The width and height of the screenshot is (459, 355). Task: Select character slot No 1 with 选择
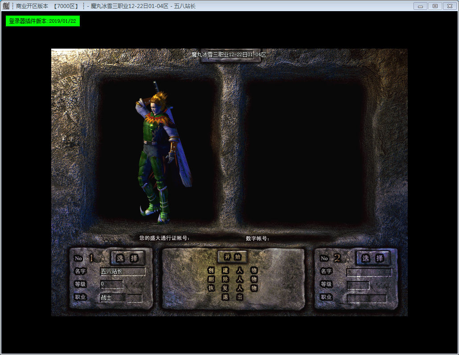tap(127, 258)
